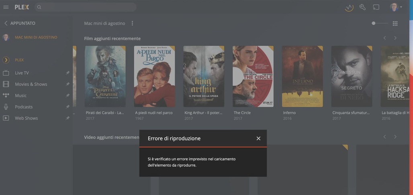Open La battaglia di Hacksaw Ridge poster

click(x=395, y=76)
